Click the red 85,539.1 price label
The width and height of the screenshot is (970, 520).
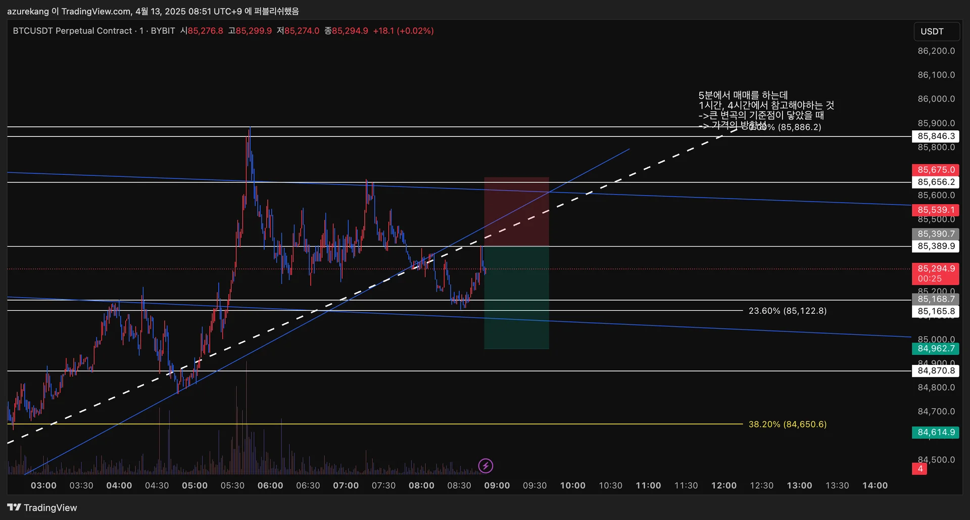tap(936, 210)
